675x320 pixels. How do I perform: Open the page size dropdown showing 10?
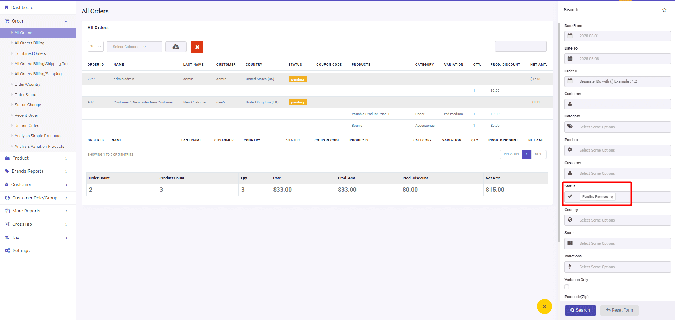point(95,46)
